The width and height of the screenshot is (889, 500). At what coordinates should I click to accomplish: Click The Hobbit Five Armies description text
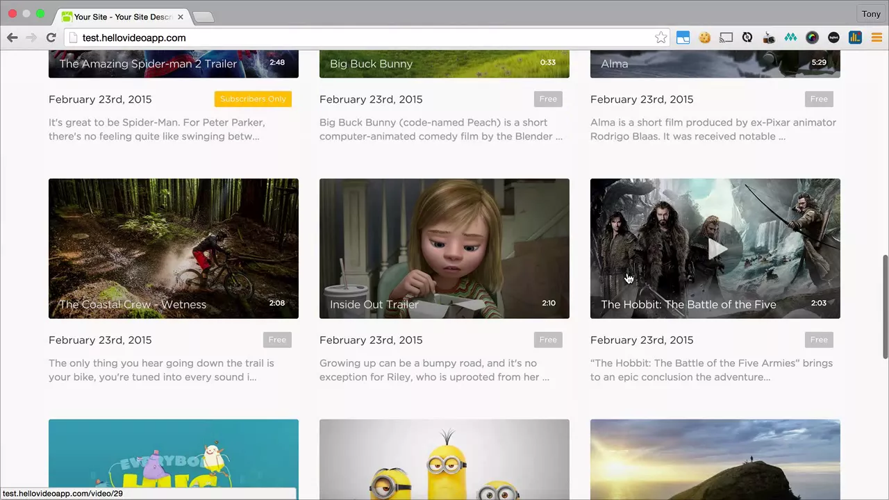(x=711, y=370)
